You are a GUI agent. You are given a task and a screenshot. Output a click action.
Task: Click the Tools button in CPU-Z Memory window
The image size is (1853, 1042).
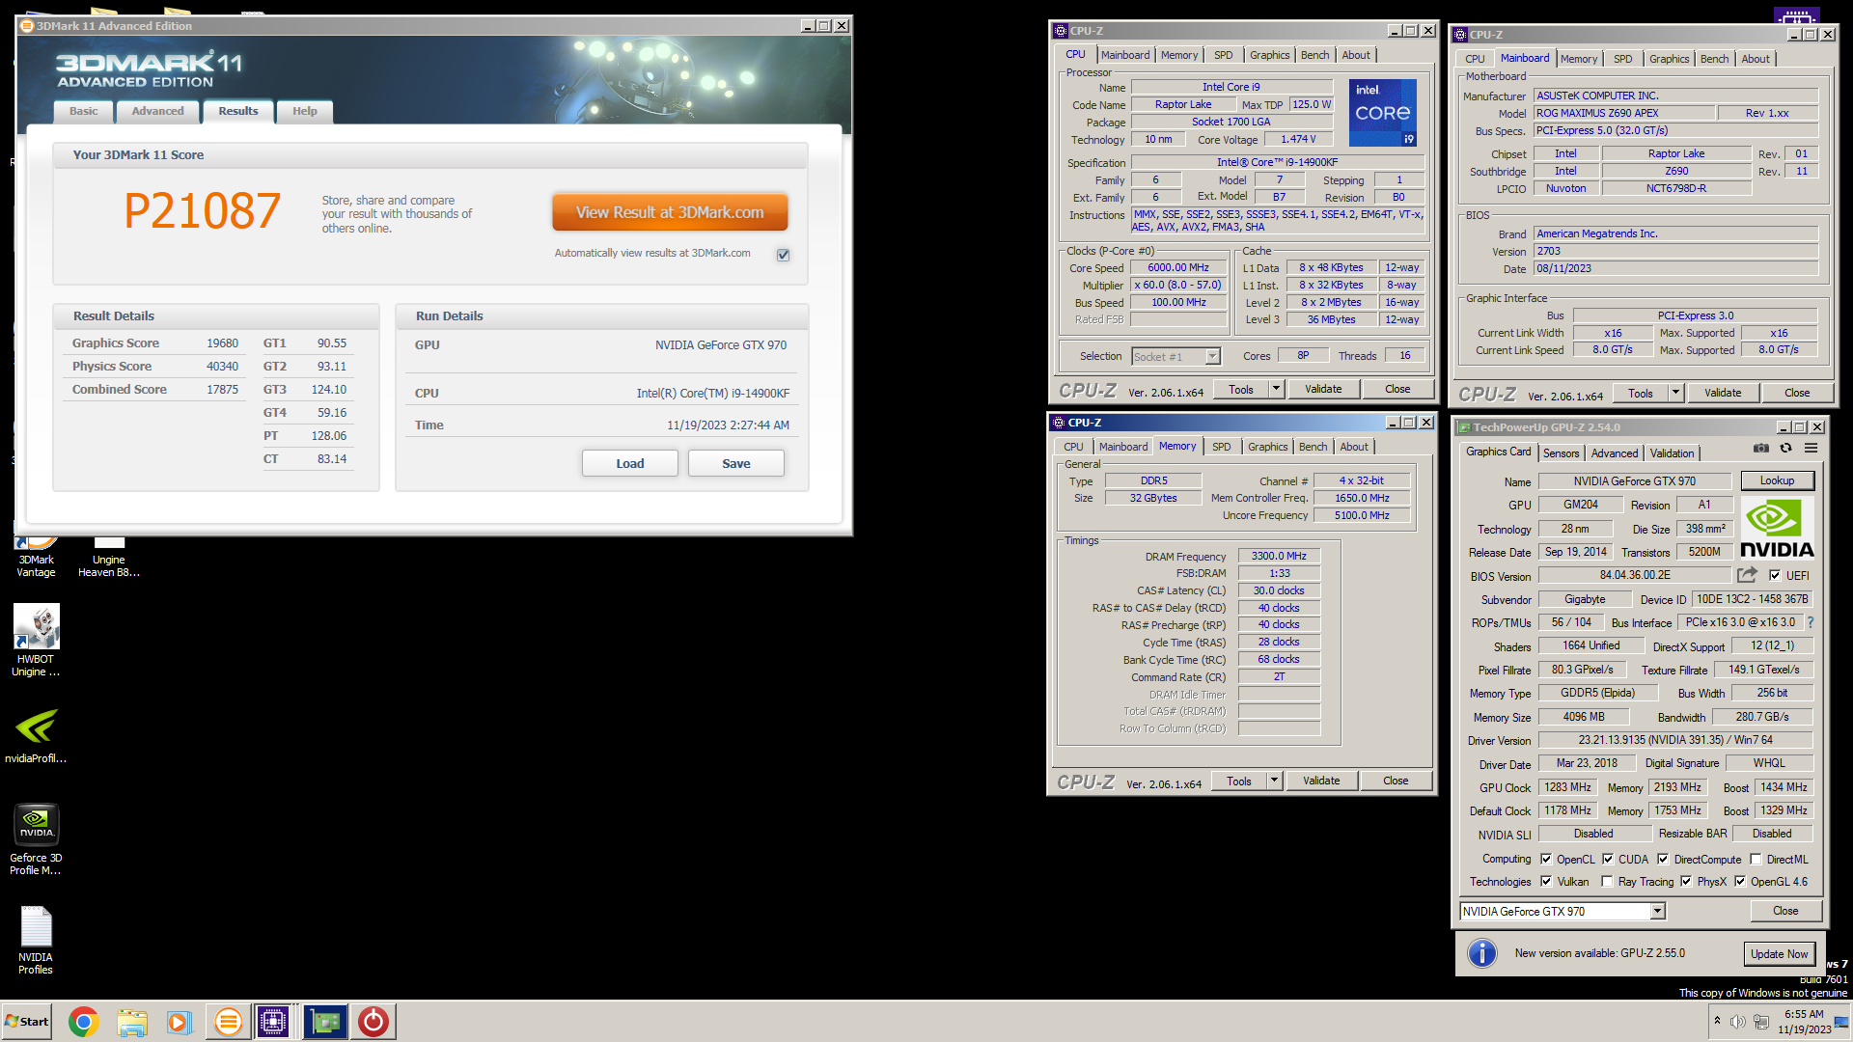point(1239,781)
